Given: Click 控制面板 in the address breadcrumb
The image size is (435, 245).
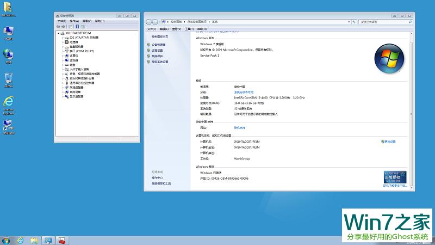Looking at the screenshot, I should click(176, 22).
